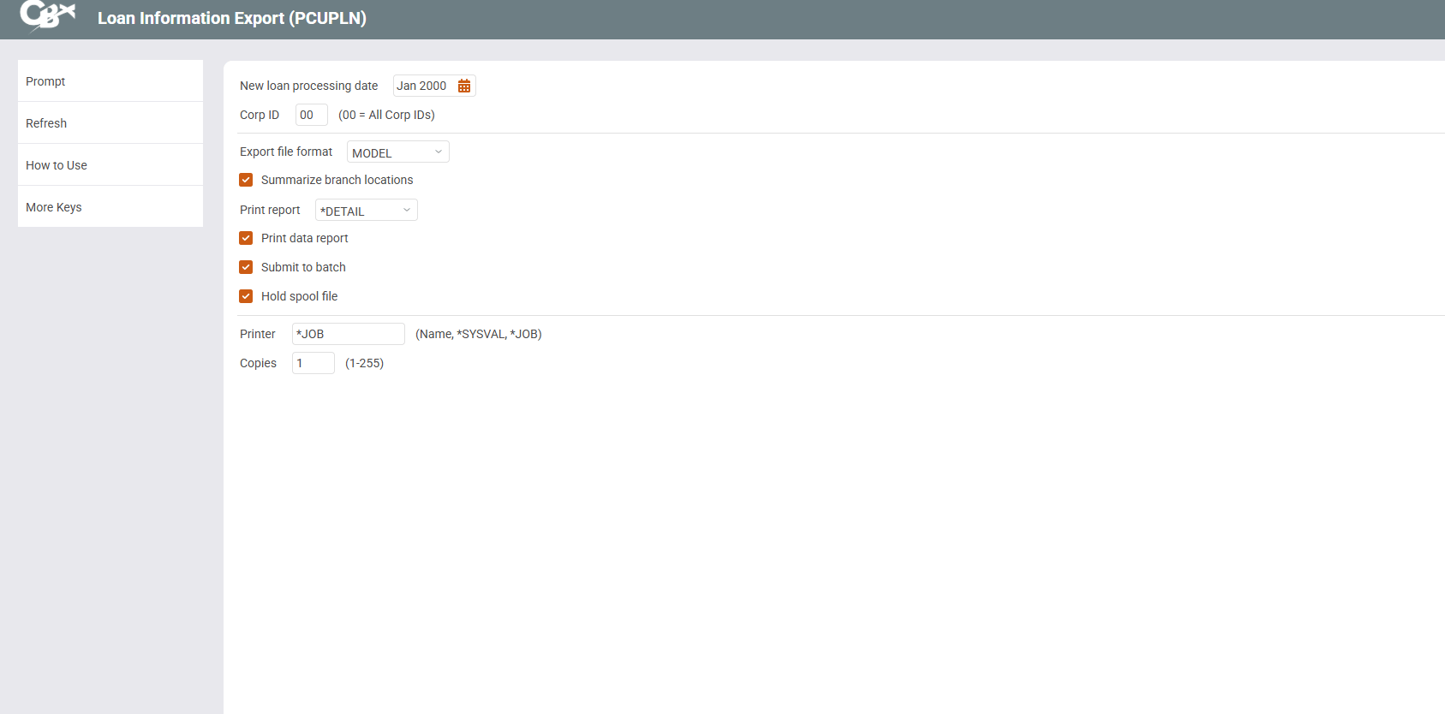Toggle the Hold spool file checkbox
Viewport: 1445px width, 714px height.
[246, 296]
